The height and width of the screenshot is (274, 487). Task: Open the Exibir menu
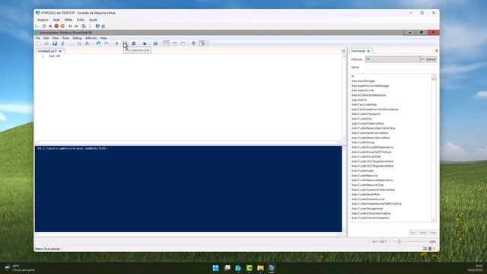81,20
